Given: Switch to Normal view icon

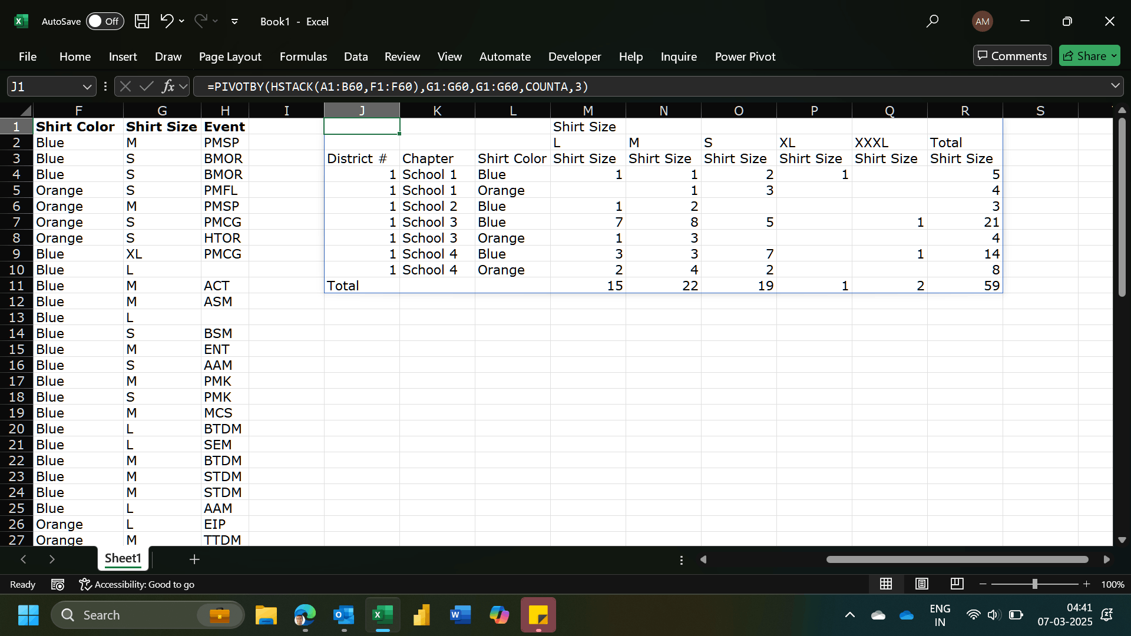Looking at the screenshot, I should pos(886,584).
